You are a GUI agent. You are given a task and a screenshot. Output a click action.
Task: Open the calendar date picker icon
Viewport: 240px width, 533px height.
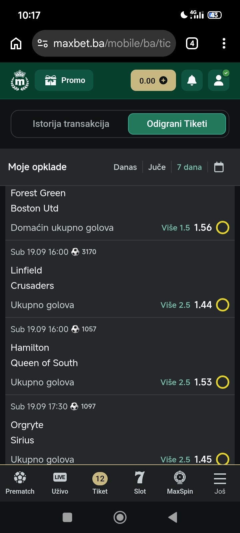[x=219, y=167]
